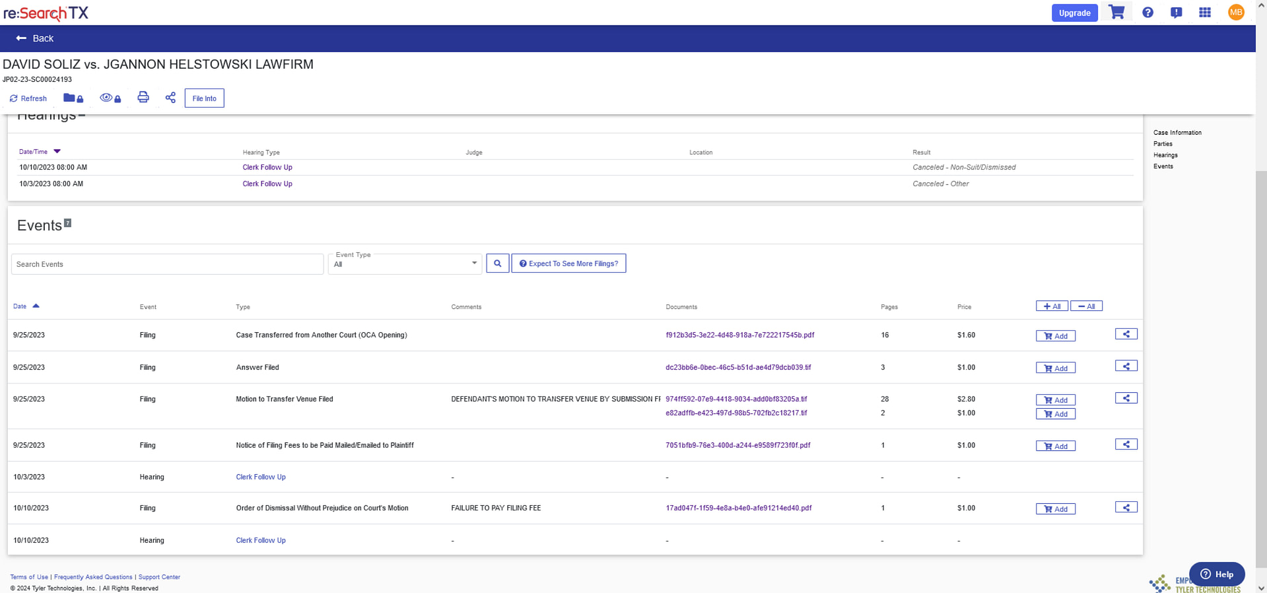The width and height of the screenshot is (1267, 593).
Task: Sort events by Date column
Action: click(x=26, y=306)
